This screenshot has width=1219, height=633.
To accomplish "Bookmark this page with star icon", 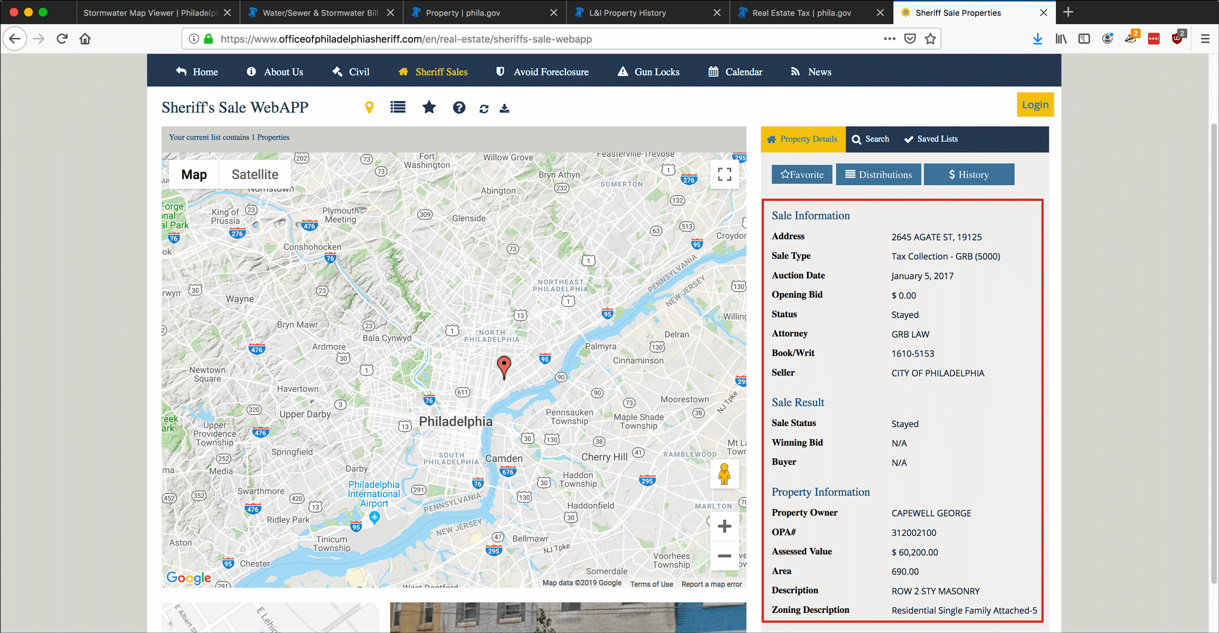I will coord(930,39).
